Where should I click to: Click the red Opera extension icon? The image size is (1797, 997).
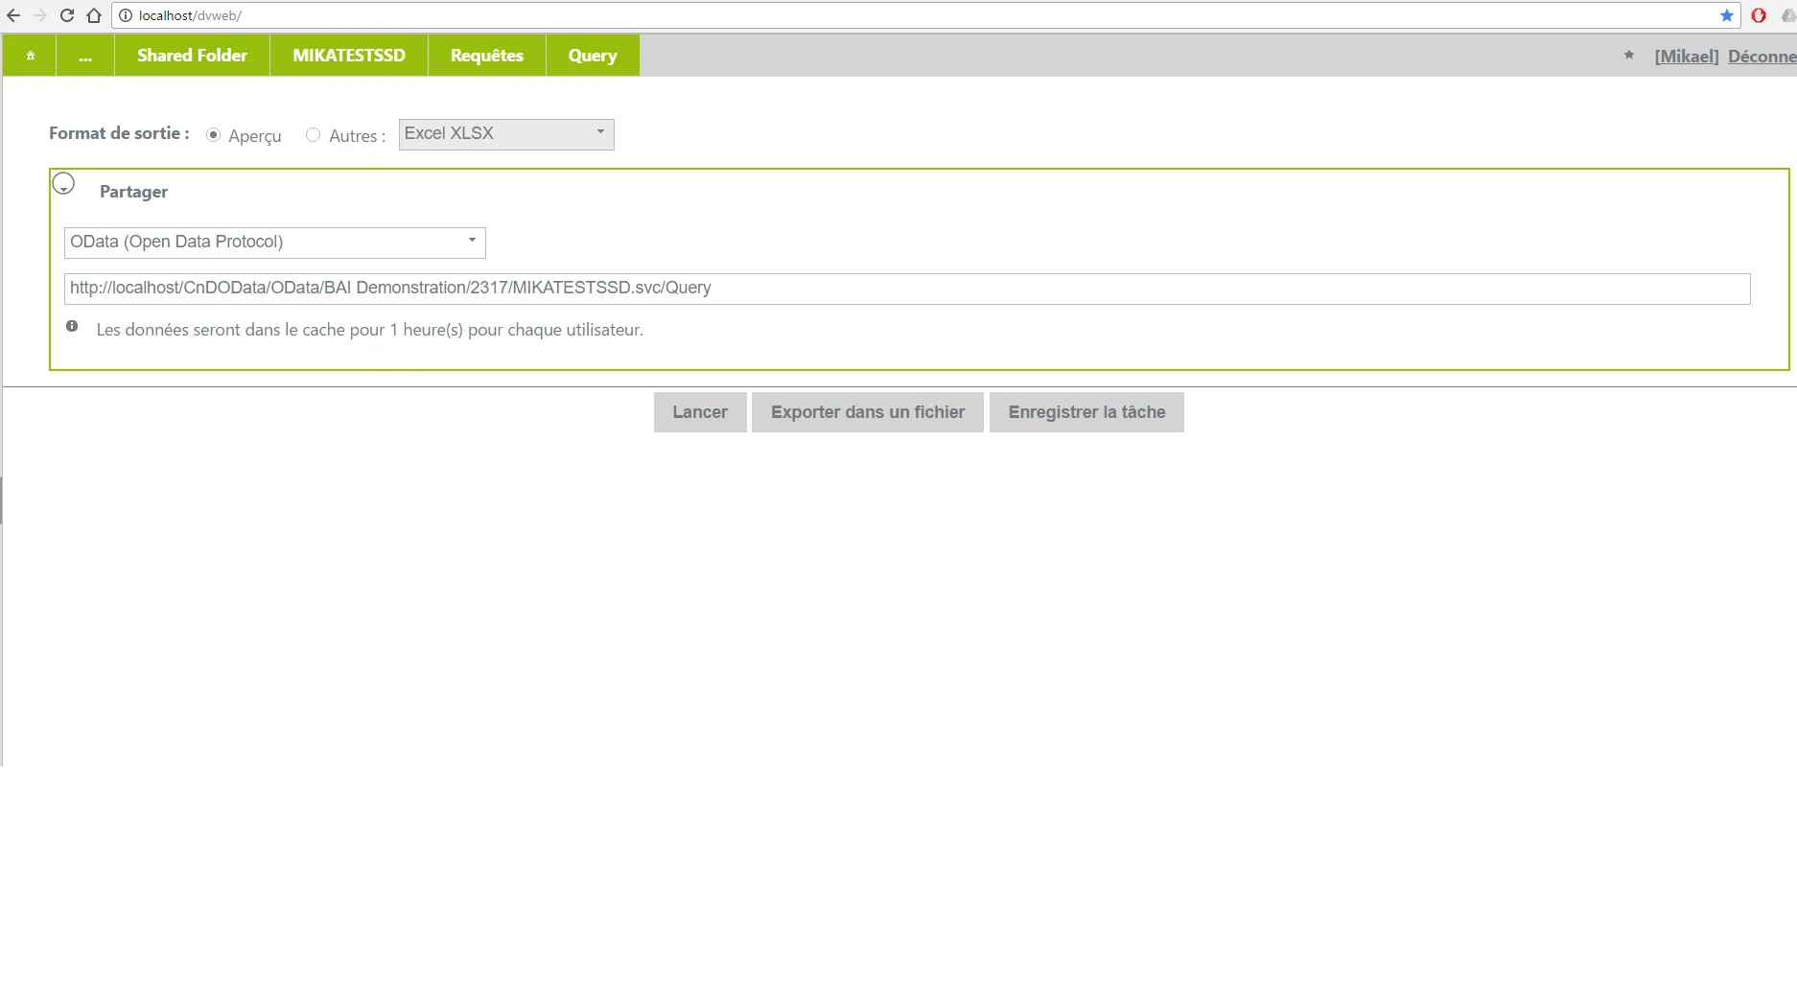tap(1759, 15)
